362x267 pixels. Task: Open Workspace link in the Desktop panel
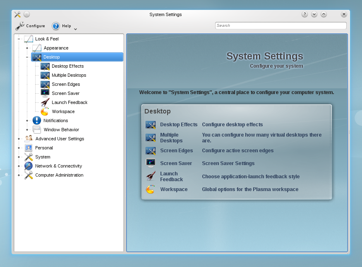[174, 189]
